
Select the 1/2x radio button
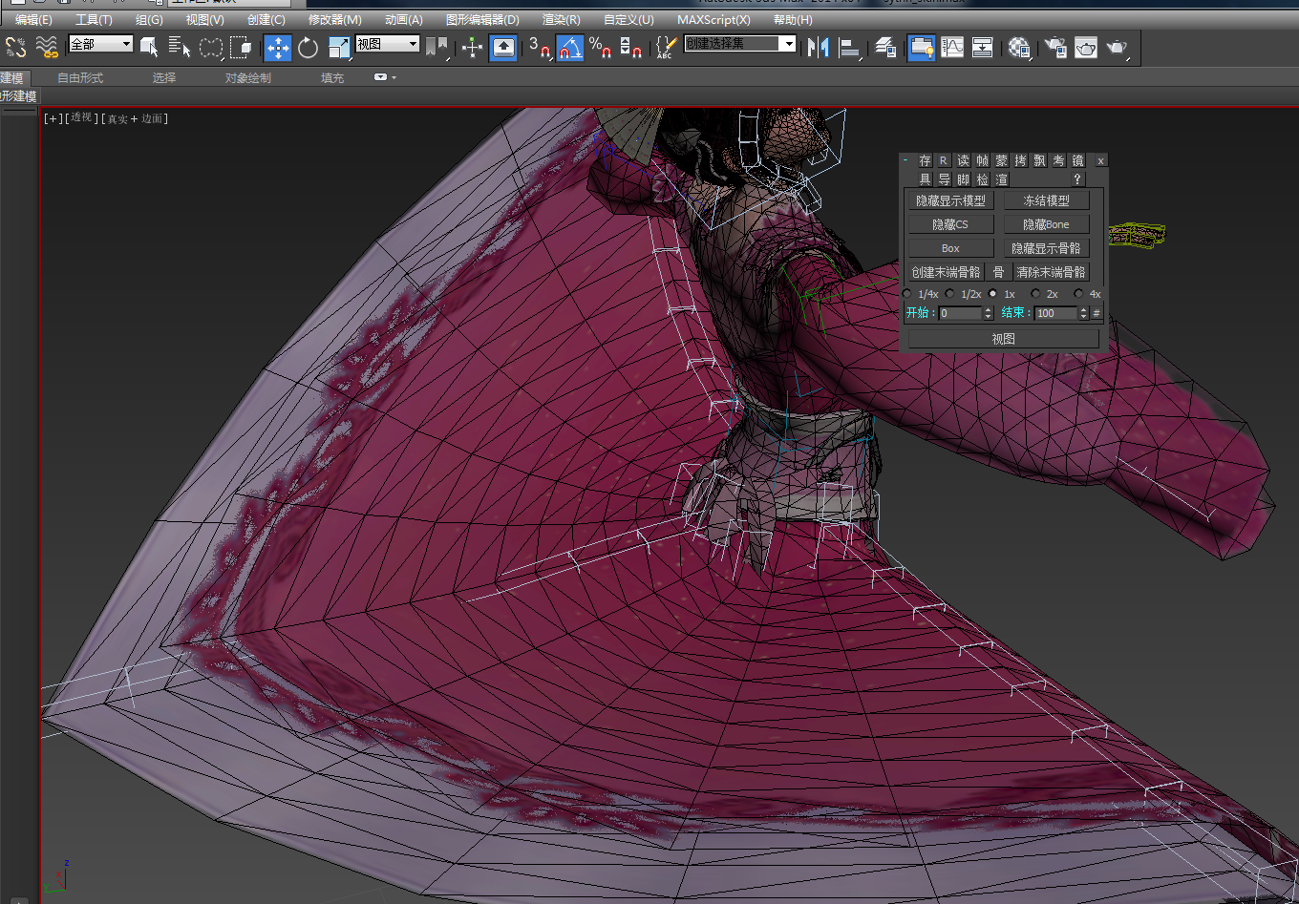click(x=950, y=294)
